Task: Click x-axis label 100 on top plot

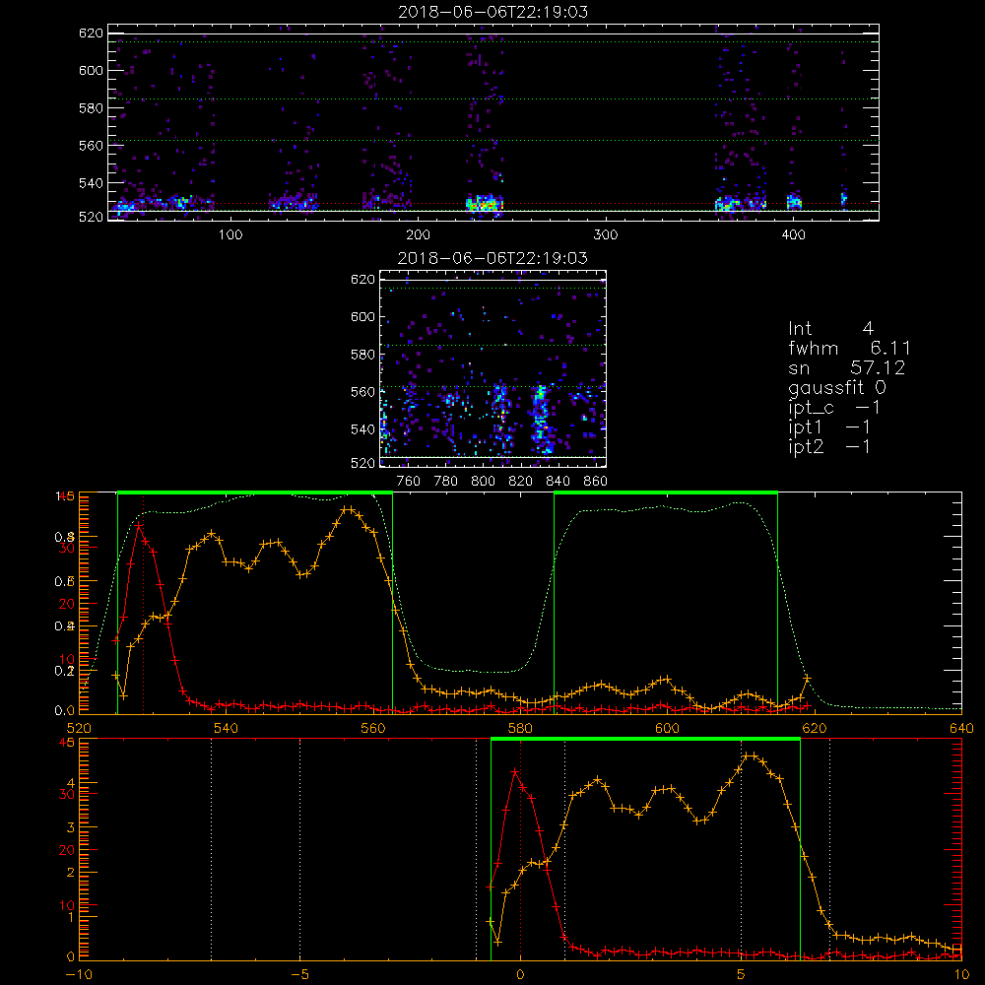Action: pos(230,235)
